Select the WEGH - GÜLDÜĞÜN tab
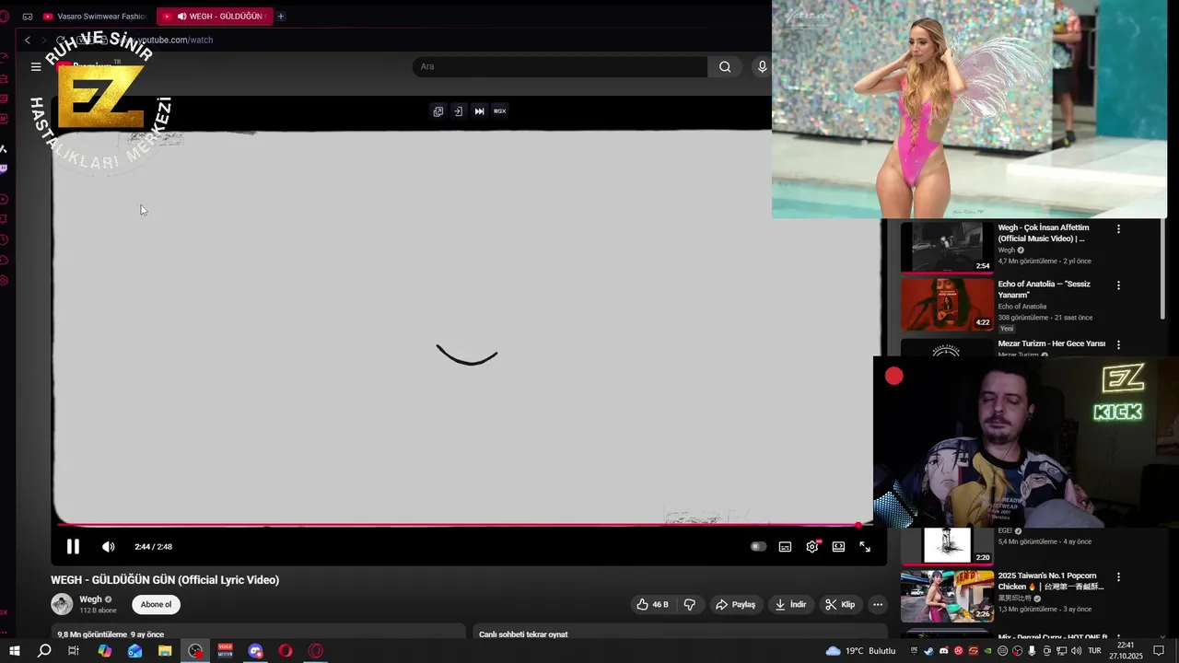 [x=215, y=16]
